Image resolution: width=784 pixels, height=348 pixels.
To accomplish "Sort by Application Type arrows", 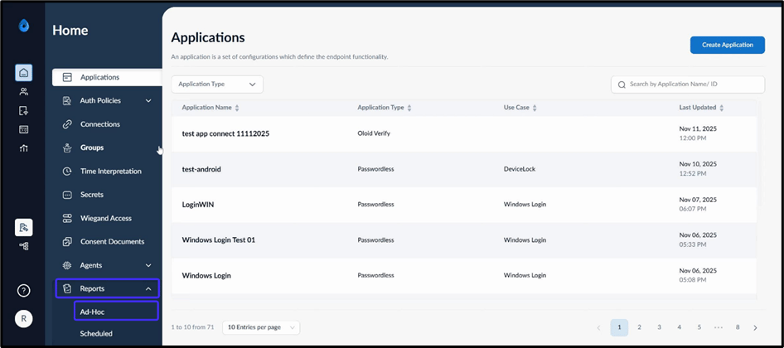I will click(409, 108).
